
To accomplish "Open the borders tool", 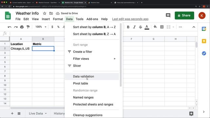I will (x=162, y=27).
